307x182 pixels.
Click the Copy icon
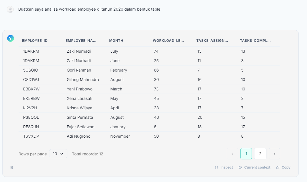click(278, 167)
